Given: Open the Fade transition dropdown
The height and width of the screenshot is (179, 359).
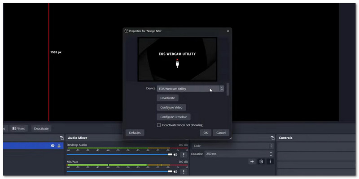Looking at the screenshot, I should [232, 146].
